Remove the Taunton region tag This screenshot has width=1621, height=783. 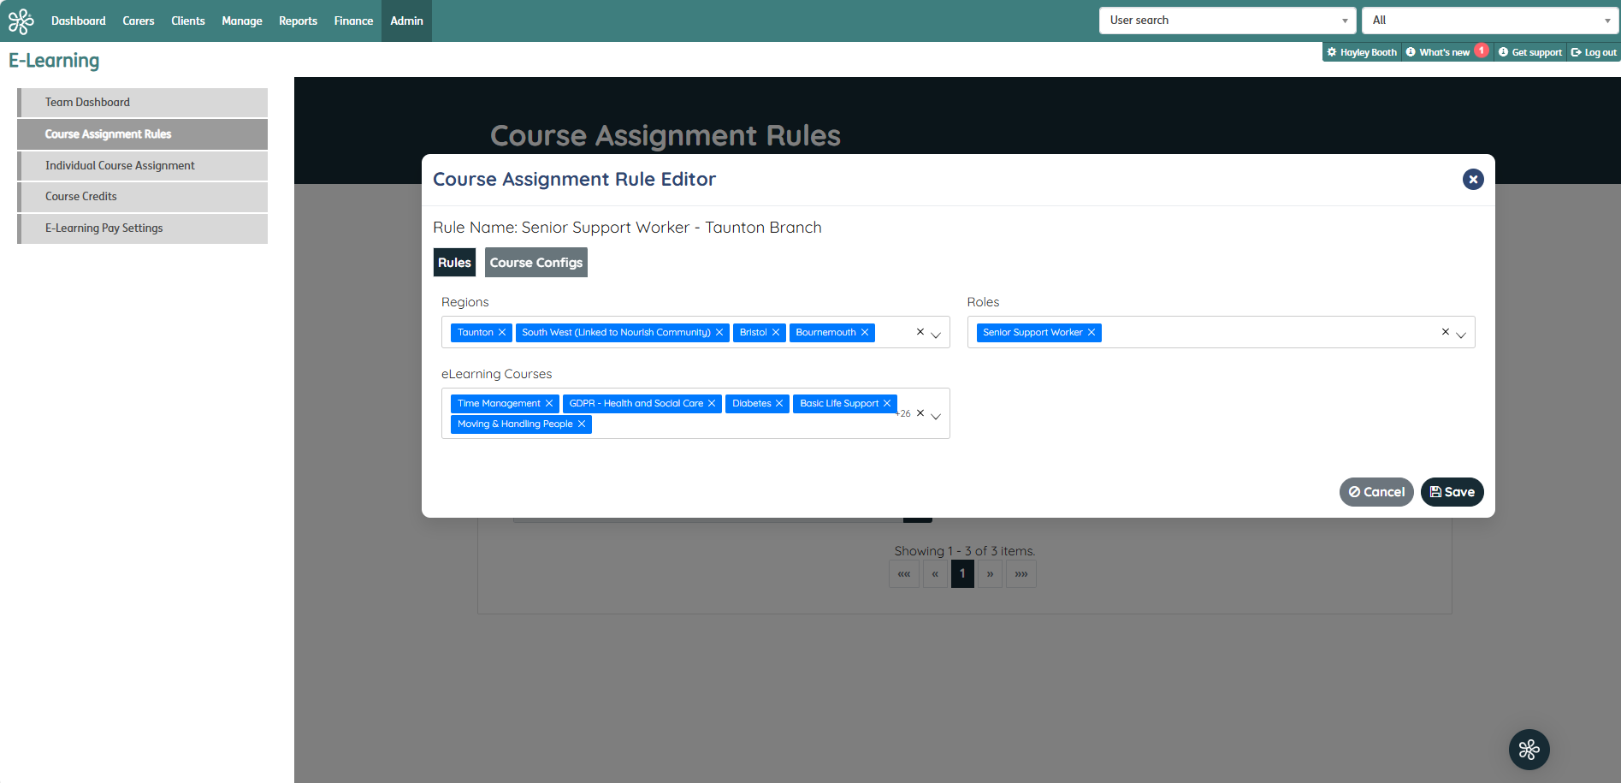pyautogui.click(x=502, y=332)
